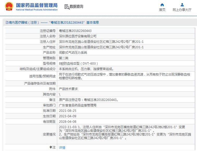Click the 其他内容 label
Screen dimensions: 197x151
pyautogui.click(x=49, y=94)
